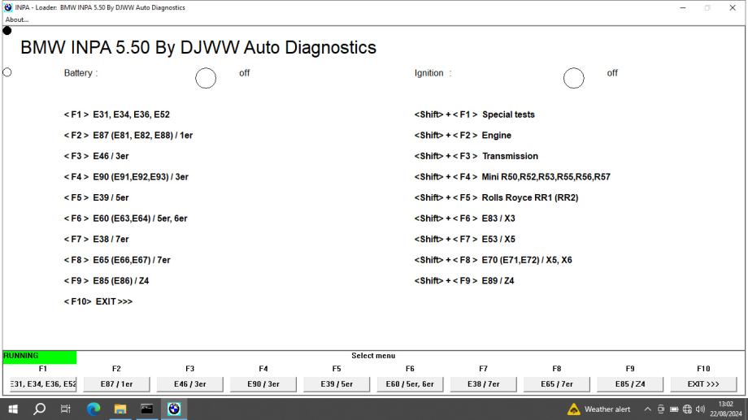Click the <F2> E87 (E81, E82, E88) line
This screenshot has width=748, height=420.
[x=128, y=136]
